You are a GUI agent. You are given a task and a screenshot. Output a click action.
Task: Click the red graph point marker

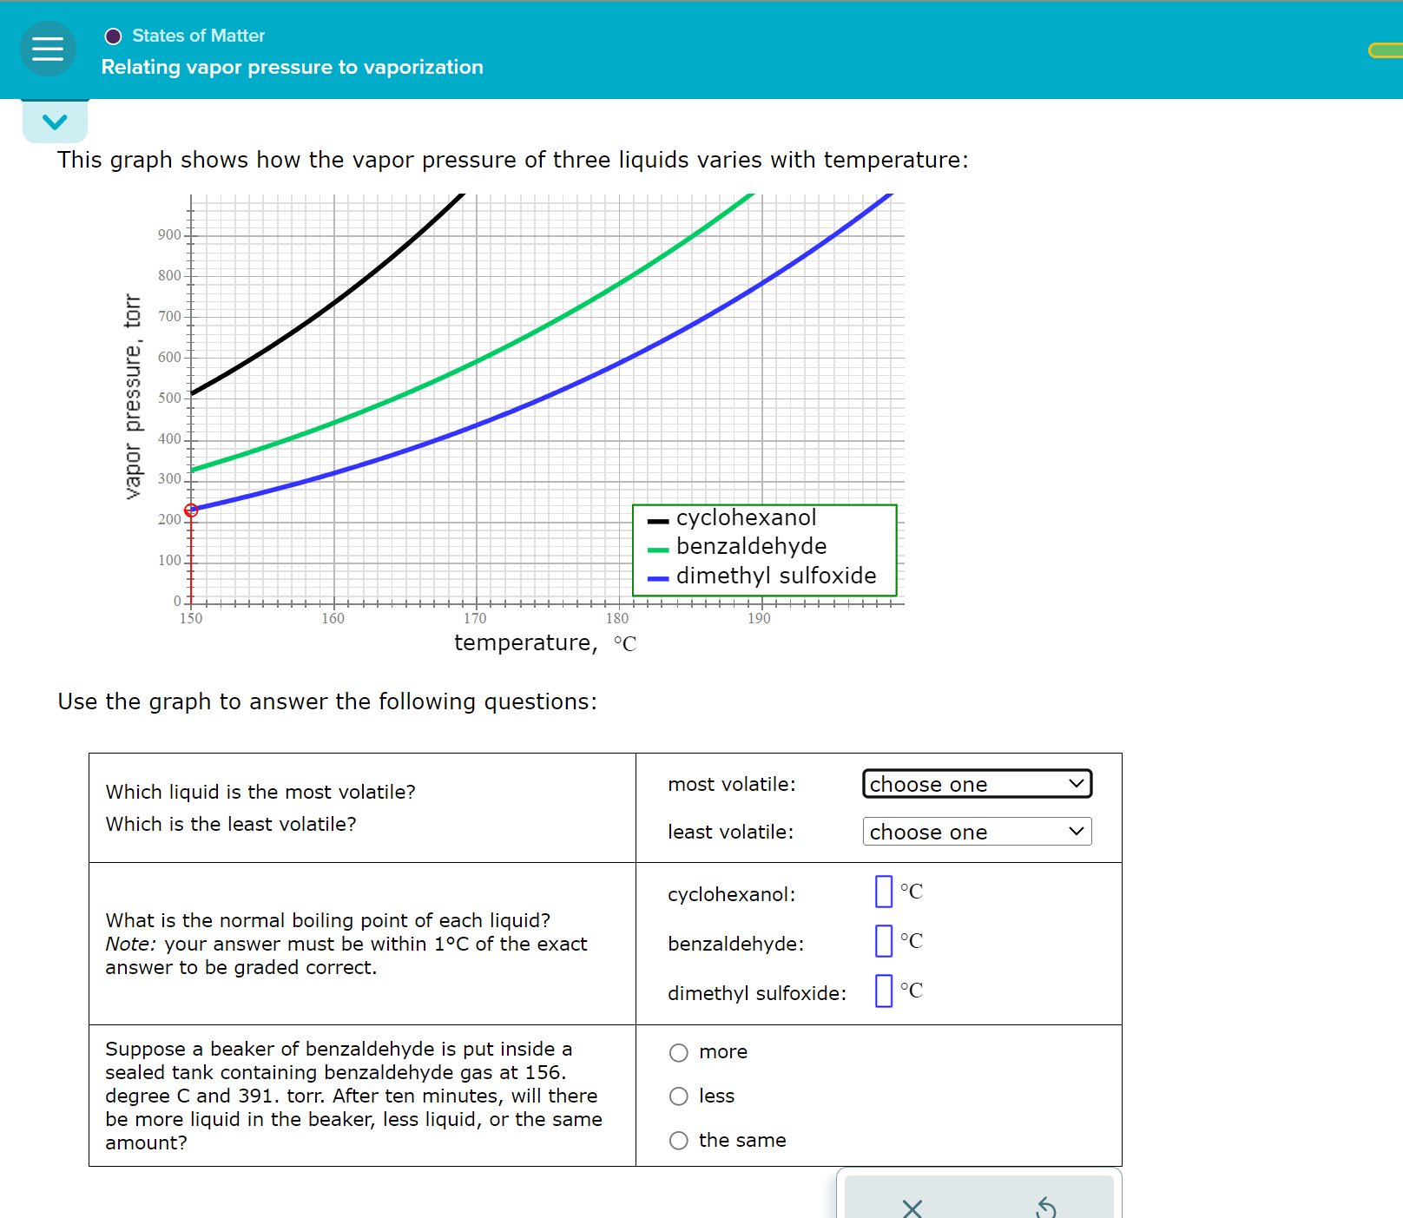[x=191, y=510]
